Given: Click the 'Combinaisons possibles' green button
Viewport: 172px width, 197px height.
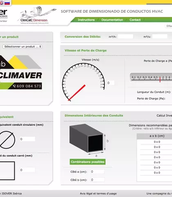Looking at the screenshot, I should tap(88, 162).
